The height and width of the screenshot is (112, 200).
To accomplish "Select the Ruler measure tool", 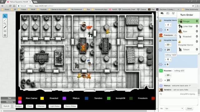I will pyautogui.click(x=5, y=27).
